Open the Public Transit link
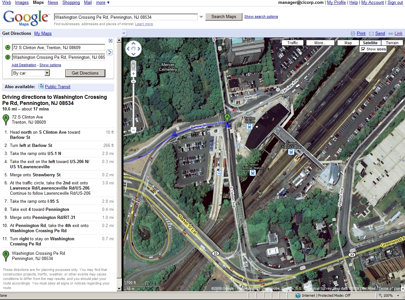The width and height of the screenshot is (405, 300). click(58, 87)
